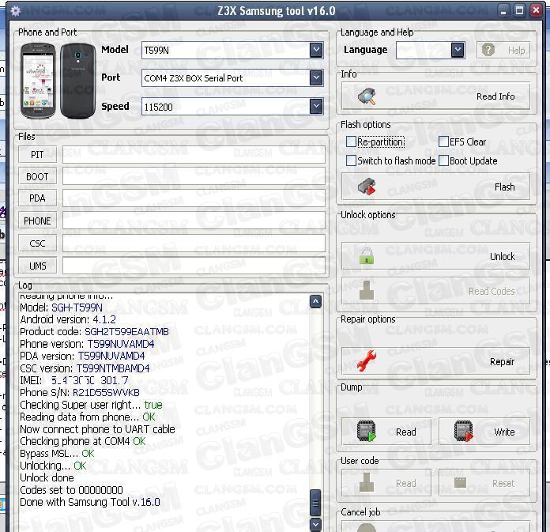This screenshot has height=532, width=550.
Task: Click the "Android version: 4.1.2" log line
Action: coord(68,319)
